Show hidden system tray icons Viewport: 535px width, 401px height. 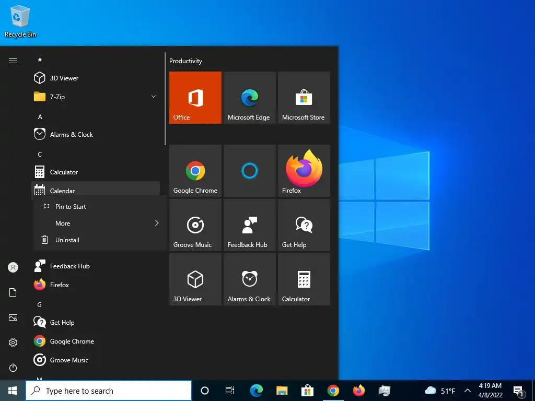[x=468, y=391]
